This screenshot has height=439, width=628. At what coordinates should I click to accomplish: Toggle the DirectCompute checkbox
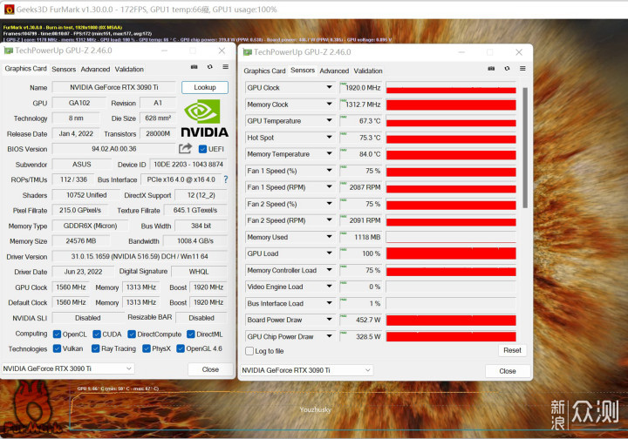(132, 334)
